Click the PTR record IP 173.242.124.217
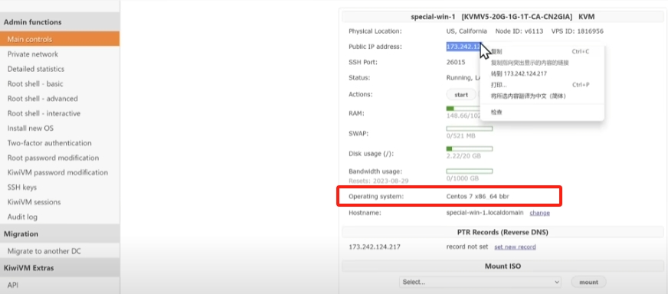This screenshot has width=668, height=294. (x=375, y=247)
